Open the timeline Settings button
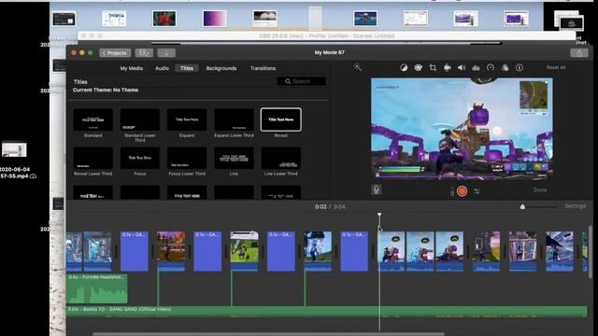 coord(576,206)
